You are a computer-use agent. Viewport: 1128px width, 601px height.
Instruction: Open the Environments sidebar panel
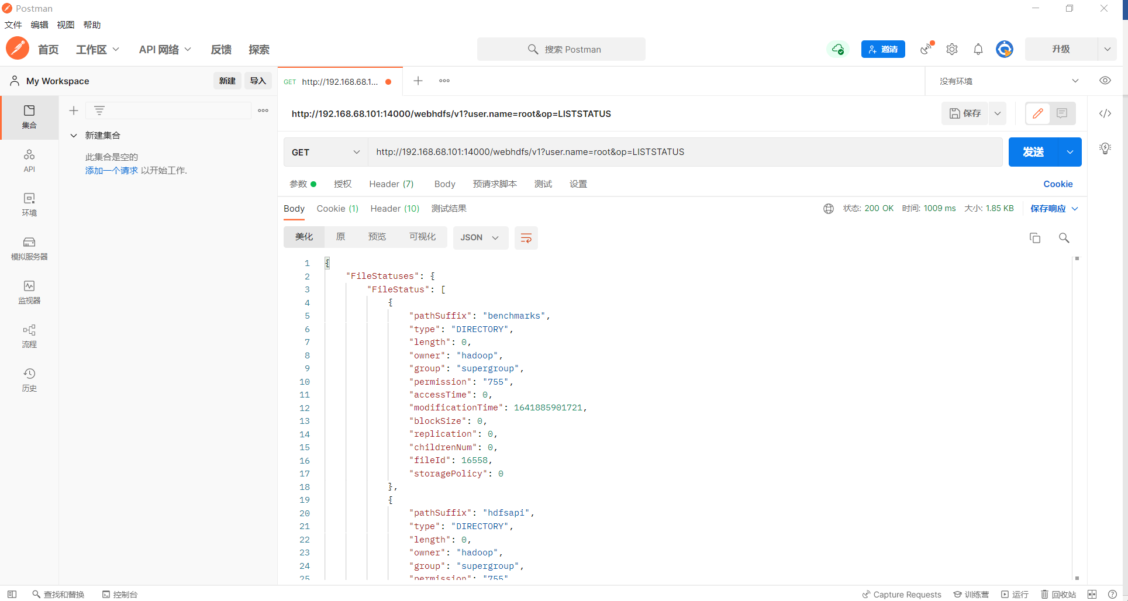[x=29, y=205]
